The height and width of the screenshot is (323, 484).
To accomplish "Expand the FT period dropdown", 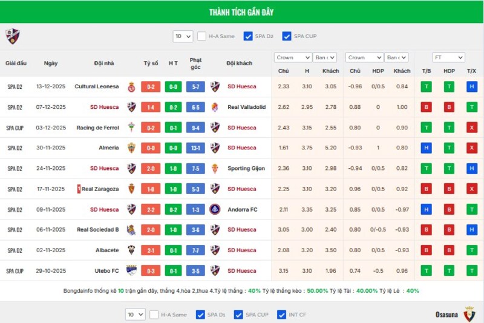I will (448, 57).
